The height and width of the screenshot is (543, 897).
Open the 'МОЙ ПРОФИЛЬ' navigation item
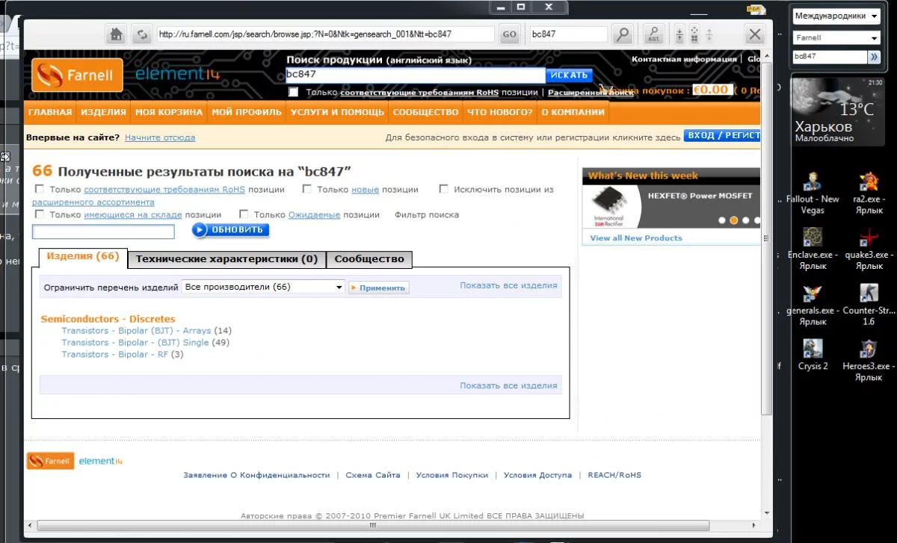pyautogui.click(x=247, y=112)
